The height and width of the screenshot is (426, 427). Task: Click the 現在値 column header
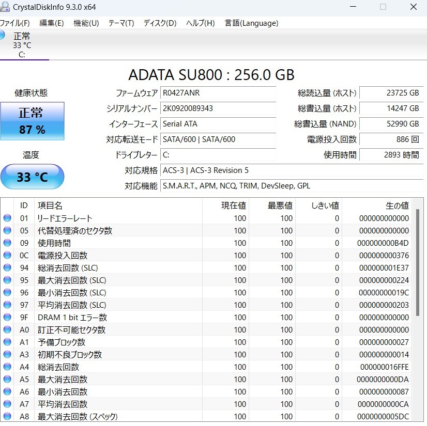[225, 206]
